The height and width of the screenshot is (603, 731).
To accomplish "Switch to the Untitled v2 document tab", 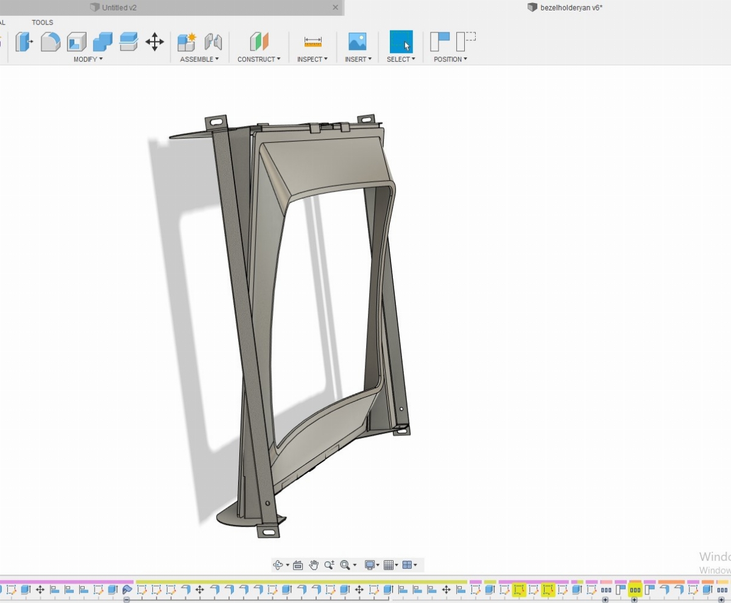I will click(119, 7).
